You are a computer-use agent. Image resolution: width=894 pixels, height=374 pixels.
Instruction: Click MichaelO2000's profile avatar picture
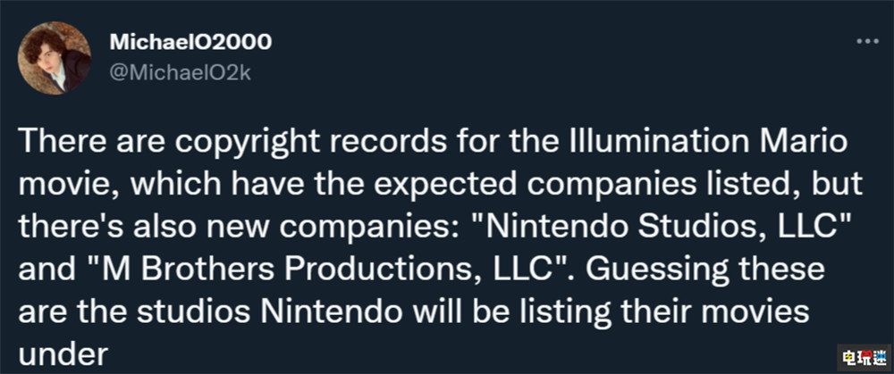pos(55,58)
